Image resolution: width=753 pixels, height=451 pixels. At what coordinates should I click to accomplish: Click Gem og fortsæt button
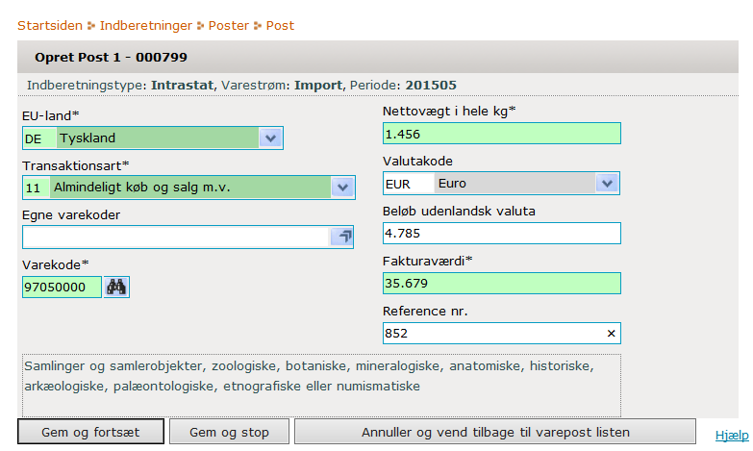(90, 432)
